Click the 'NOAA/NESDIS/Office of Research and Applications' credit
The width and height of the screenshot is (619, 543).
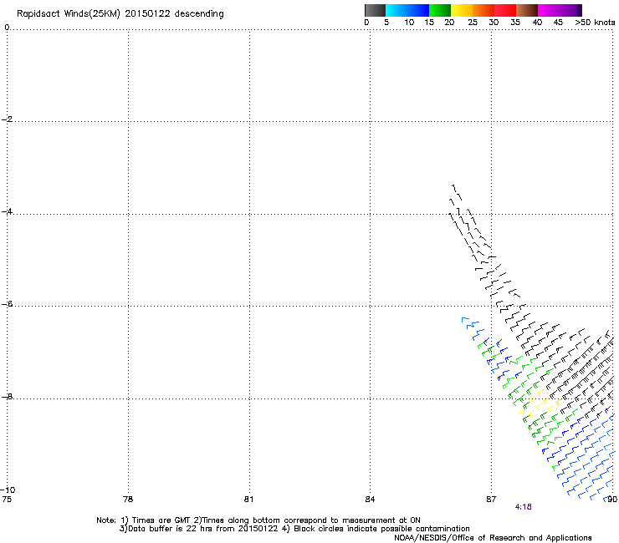tap(493, 538)
